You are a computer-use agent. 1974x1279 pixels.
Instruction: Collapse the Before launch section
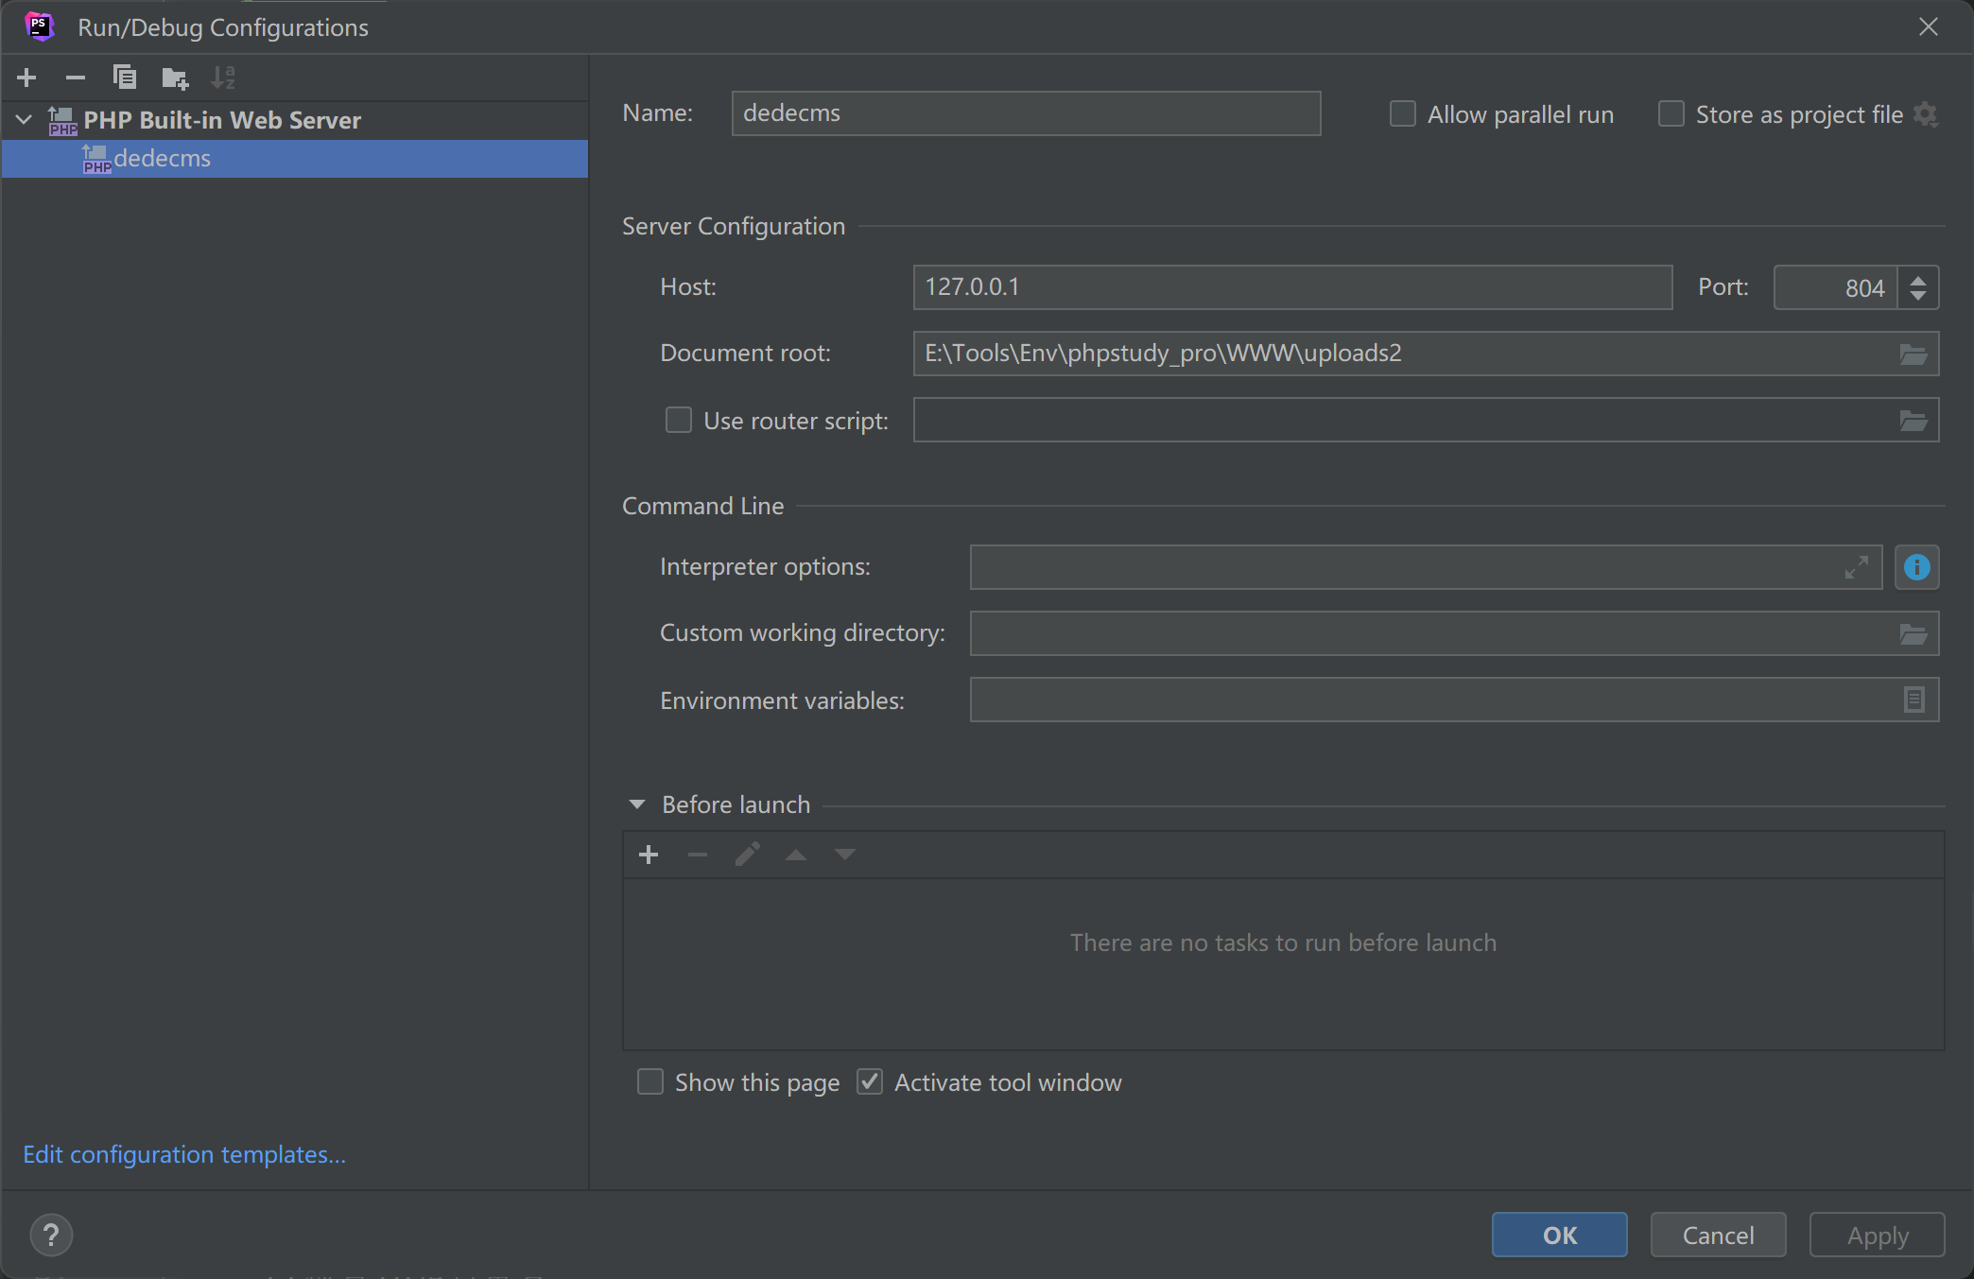637,804
